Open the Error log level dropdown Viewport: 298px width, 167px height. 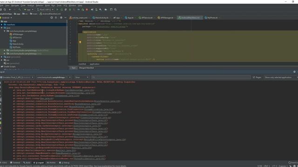(82, 77)
